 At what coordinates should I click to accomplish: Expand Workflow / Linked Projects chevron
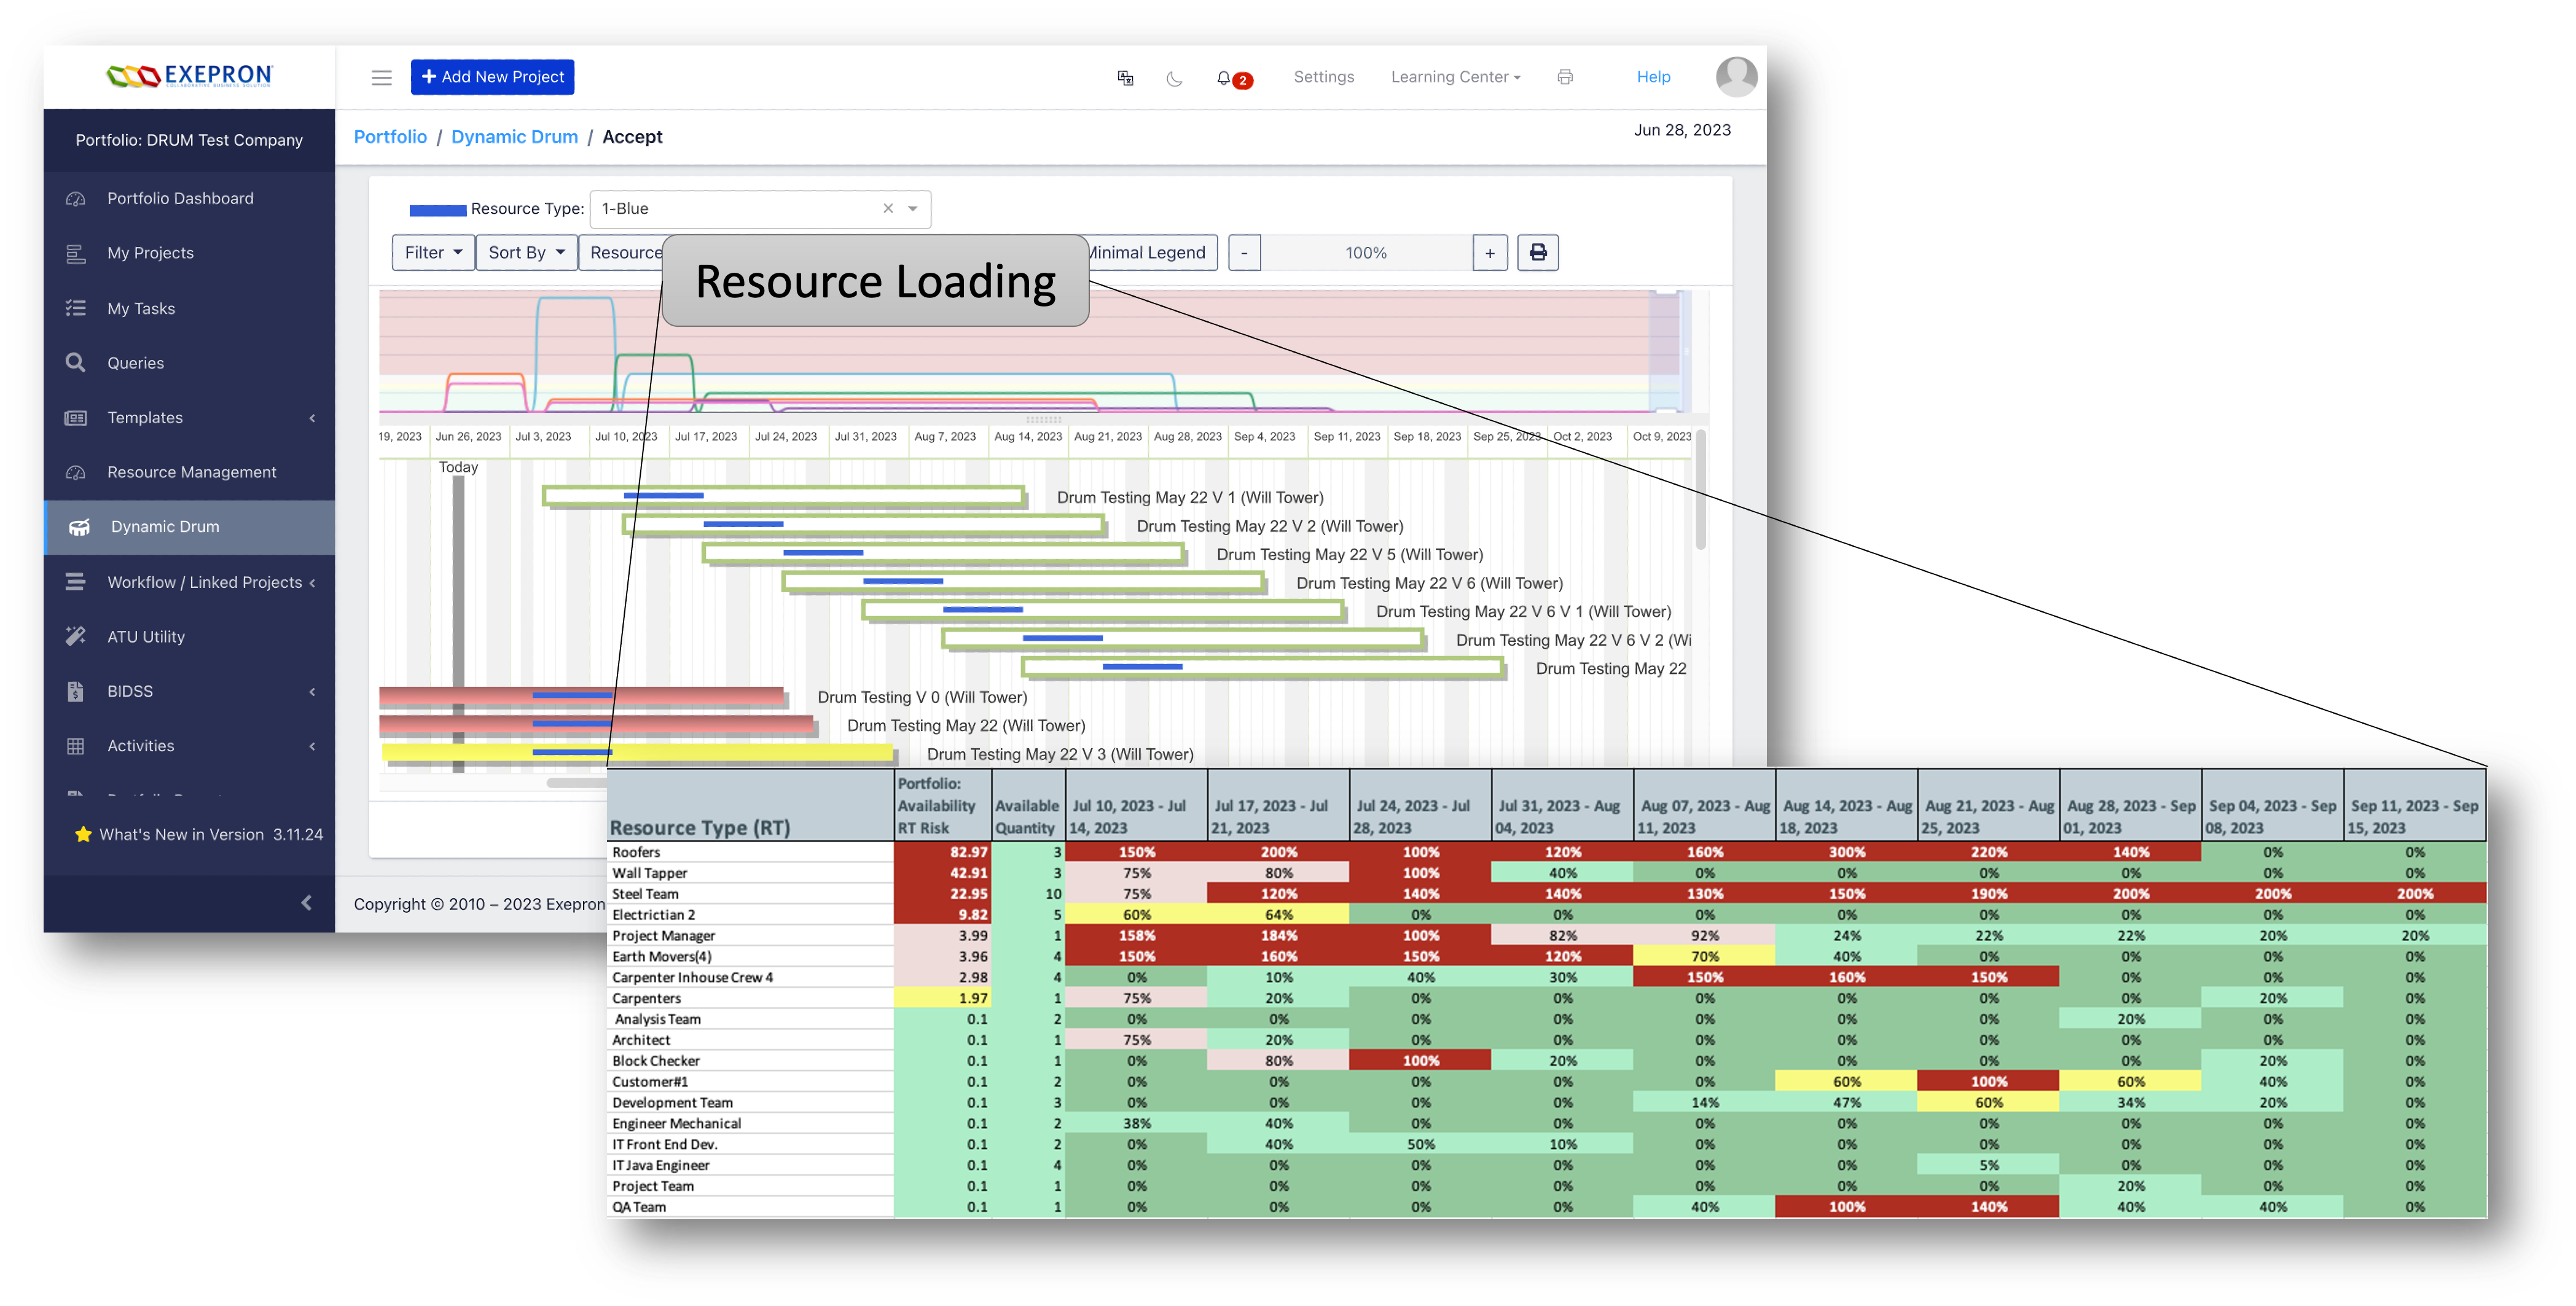pos(312,582)
